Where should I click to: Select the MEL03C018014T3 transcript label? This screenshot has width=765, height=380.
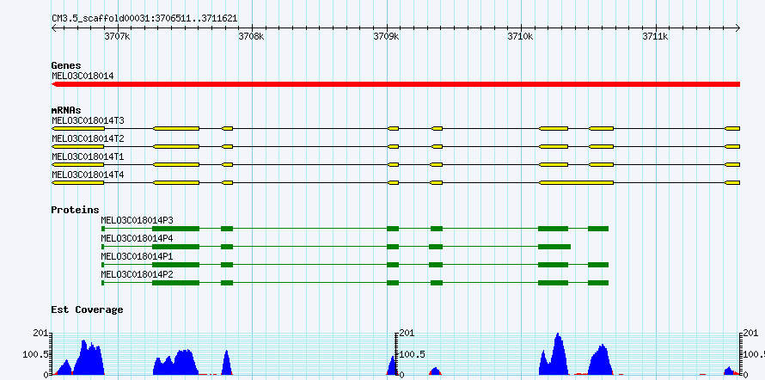point(88,120)
